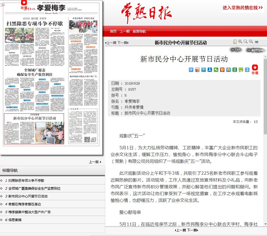Select the 扫黑除恶专项斗争不停歇 article on the page image

click(35, 42)
